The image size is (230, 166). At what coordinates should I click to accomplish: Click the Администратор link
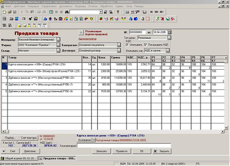click(x=88, y=39)
